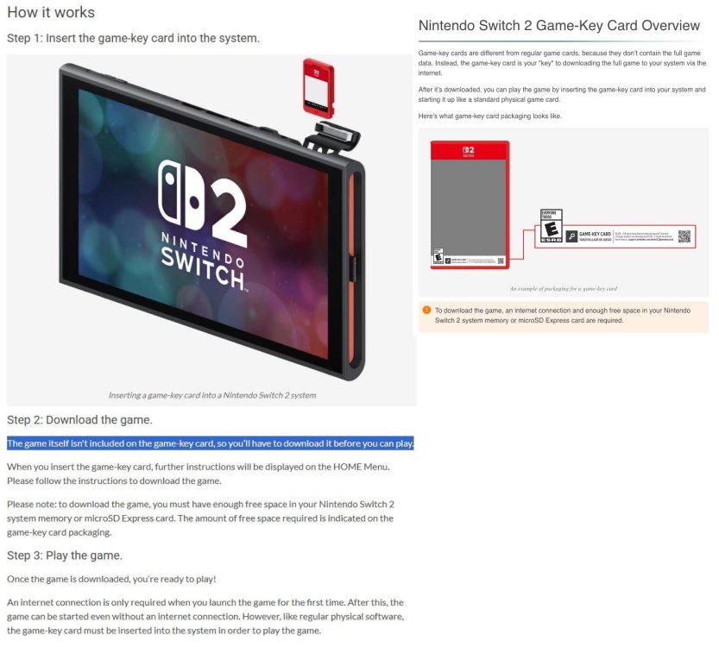Click the QR code in the enlarged callout
Image resolution: width=719 pixels, height=647 pixels.
pyautogui.click(x=684, y=236)
